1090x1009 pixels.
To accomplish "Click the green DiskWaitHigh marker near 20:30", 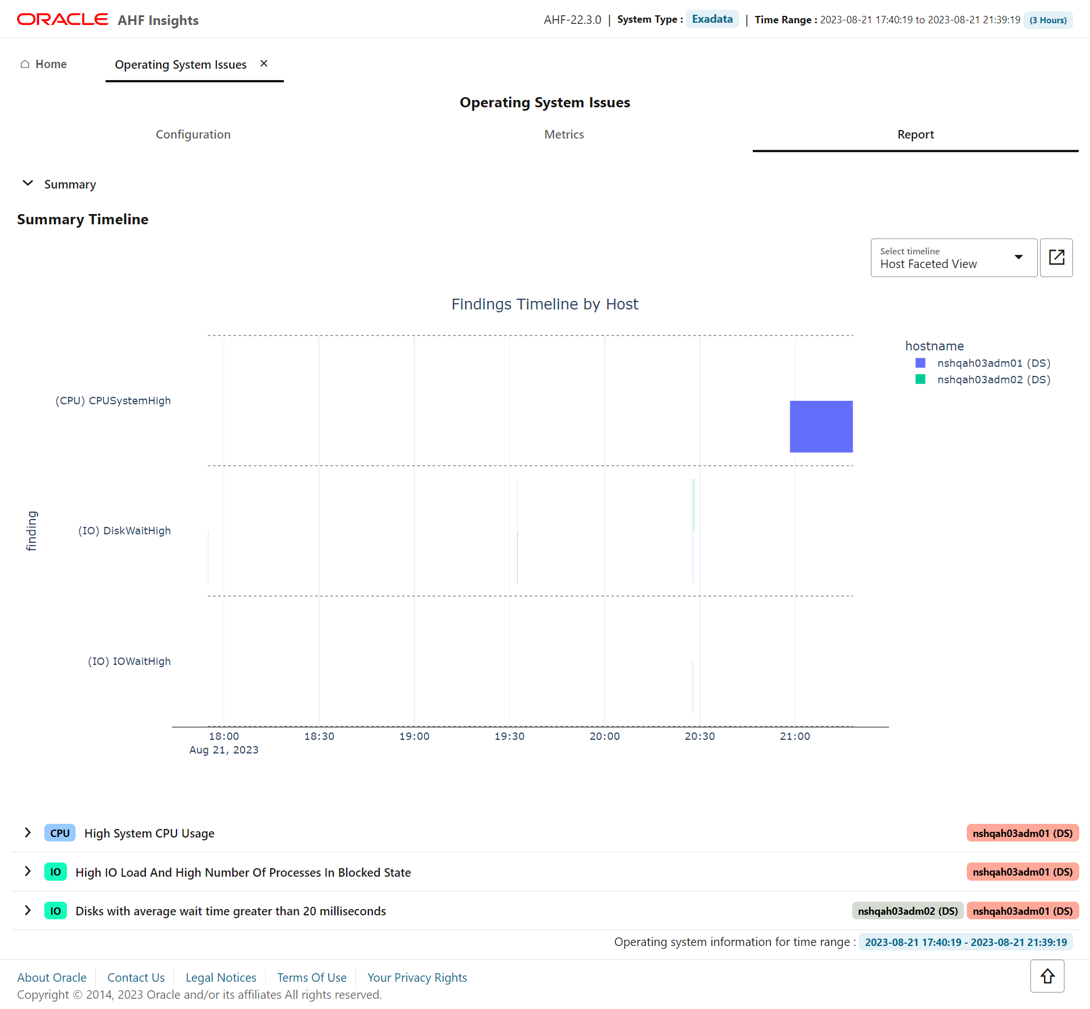I will click(x=693, y=505).
